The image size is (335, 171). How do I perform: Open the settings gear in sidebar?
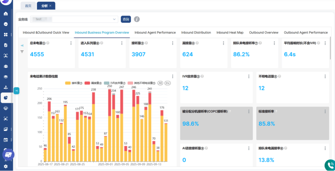6,166
